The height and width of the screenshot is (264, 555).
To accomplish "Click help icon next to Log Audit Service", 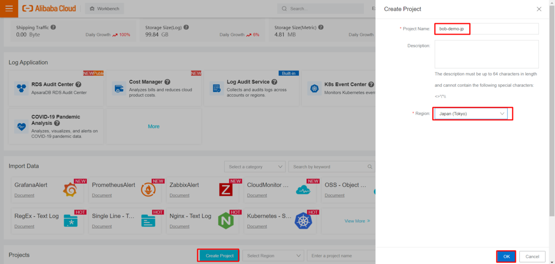I will tap(273, 82).
